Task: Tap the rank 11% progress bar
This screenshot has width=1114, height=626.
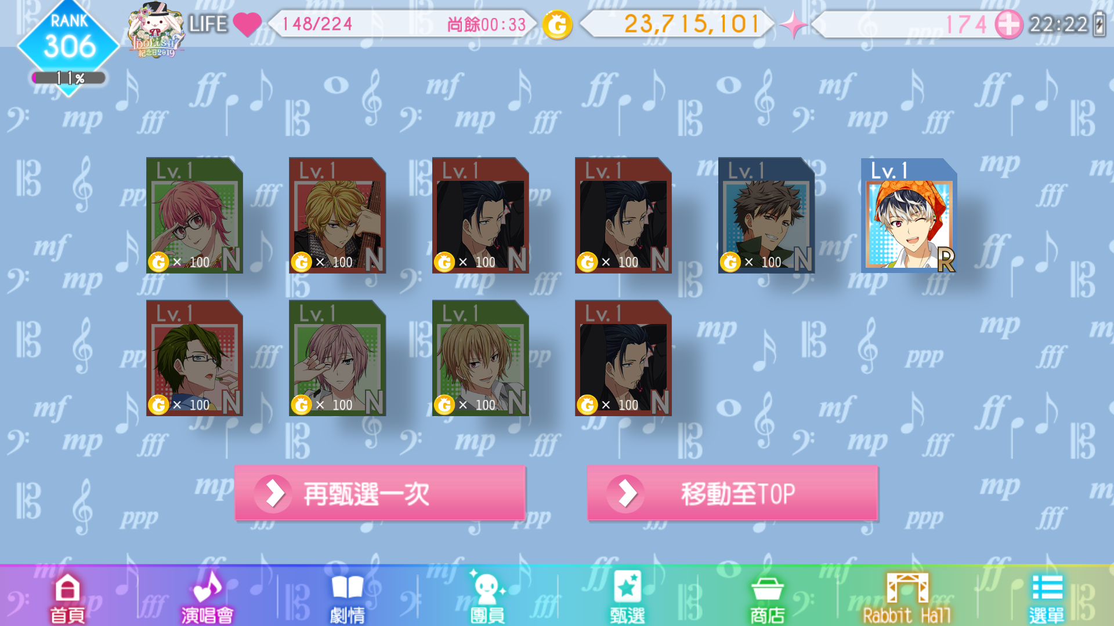Action: pyautogui.click(x=69, y=78)
